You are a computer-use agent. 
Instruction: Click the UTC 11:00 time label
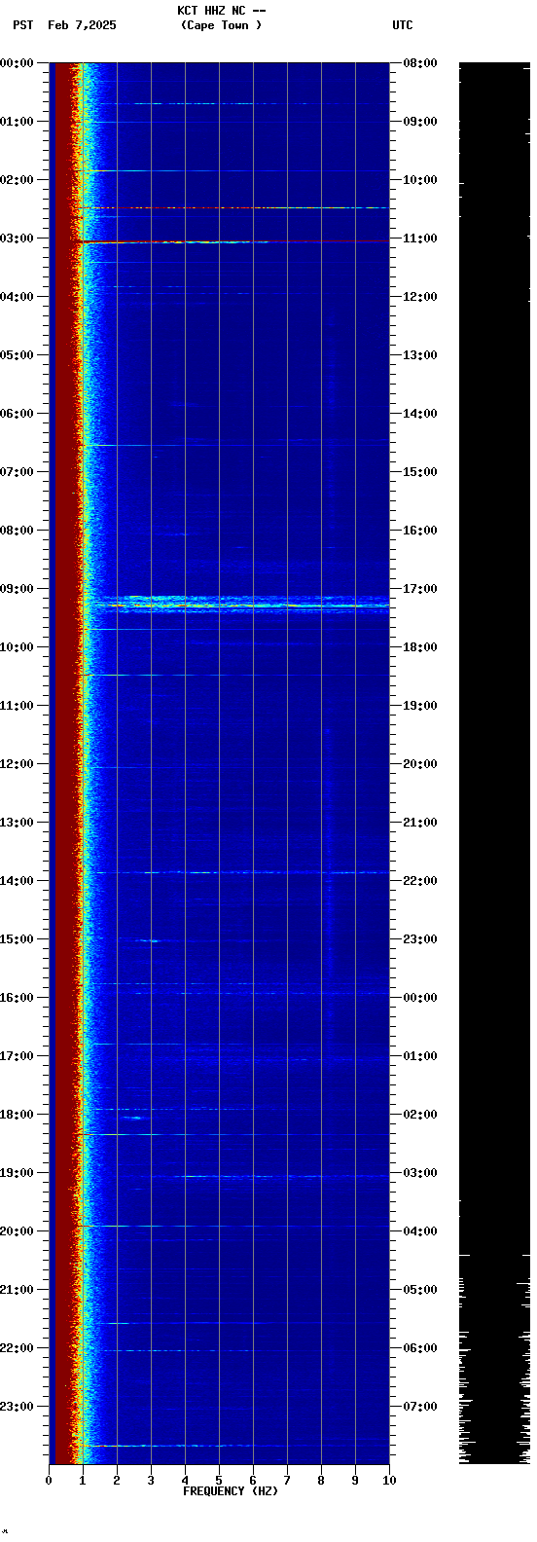pos(420,239)
